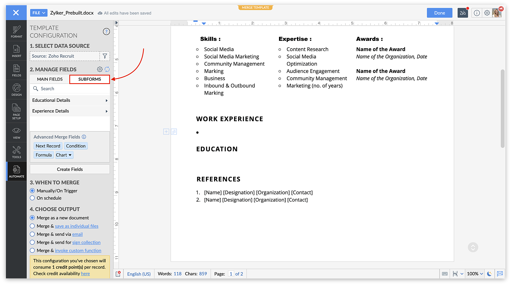Open the Design sidebar panel

(16, 90)
